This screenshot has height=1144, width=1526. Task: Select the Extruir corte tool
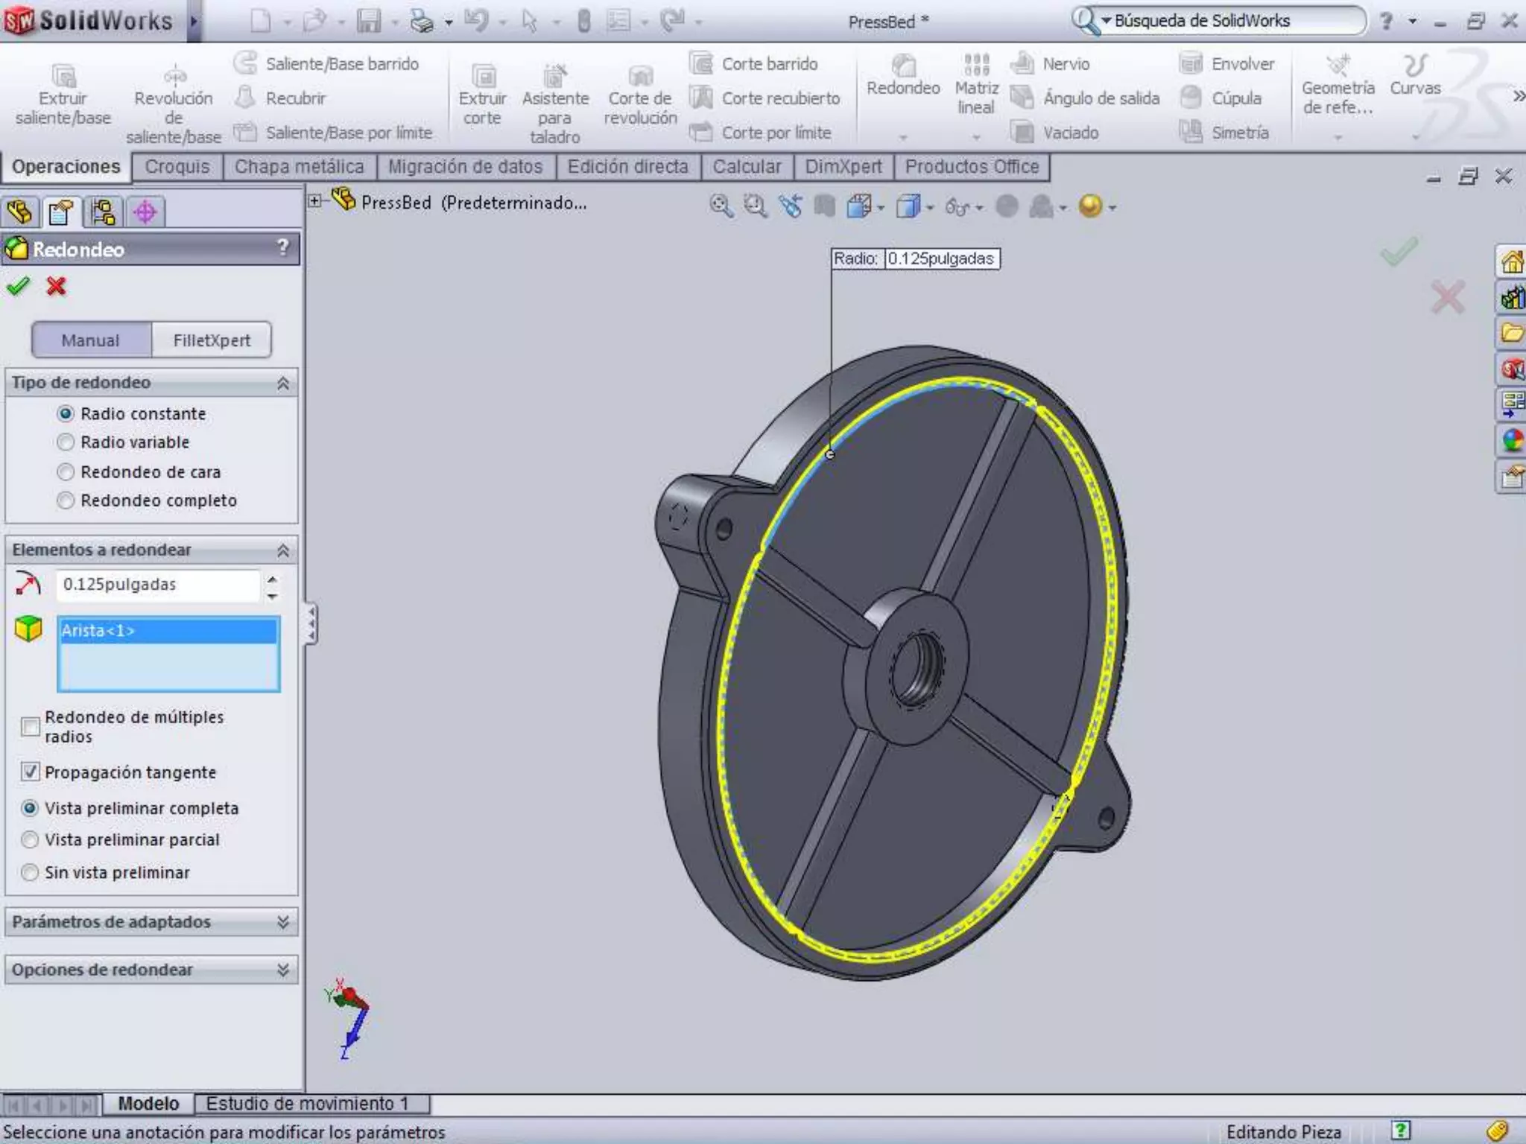click(x=482, y=77)
